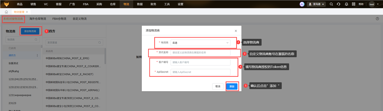This screenshot has height=111, width=383.
Task: Open the 财务 menu
Action: click(x=153, y=4)
